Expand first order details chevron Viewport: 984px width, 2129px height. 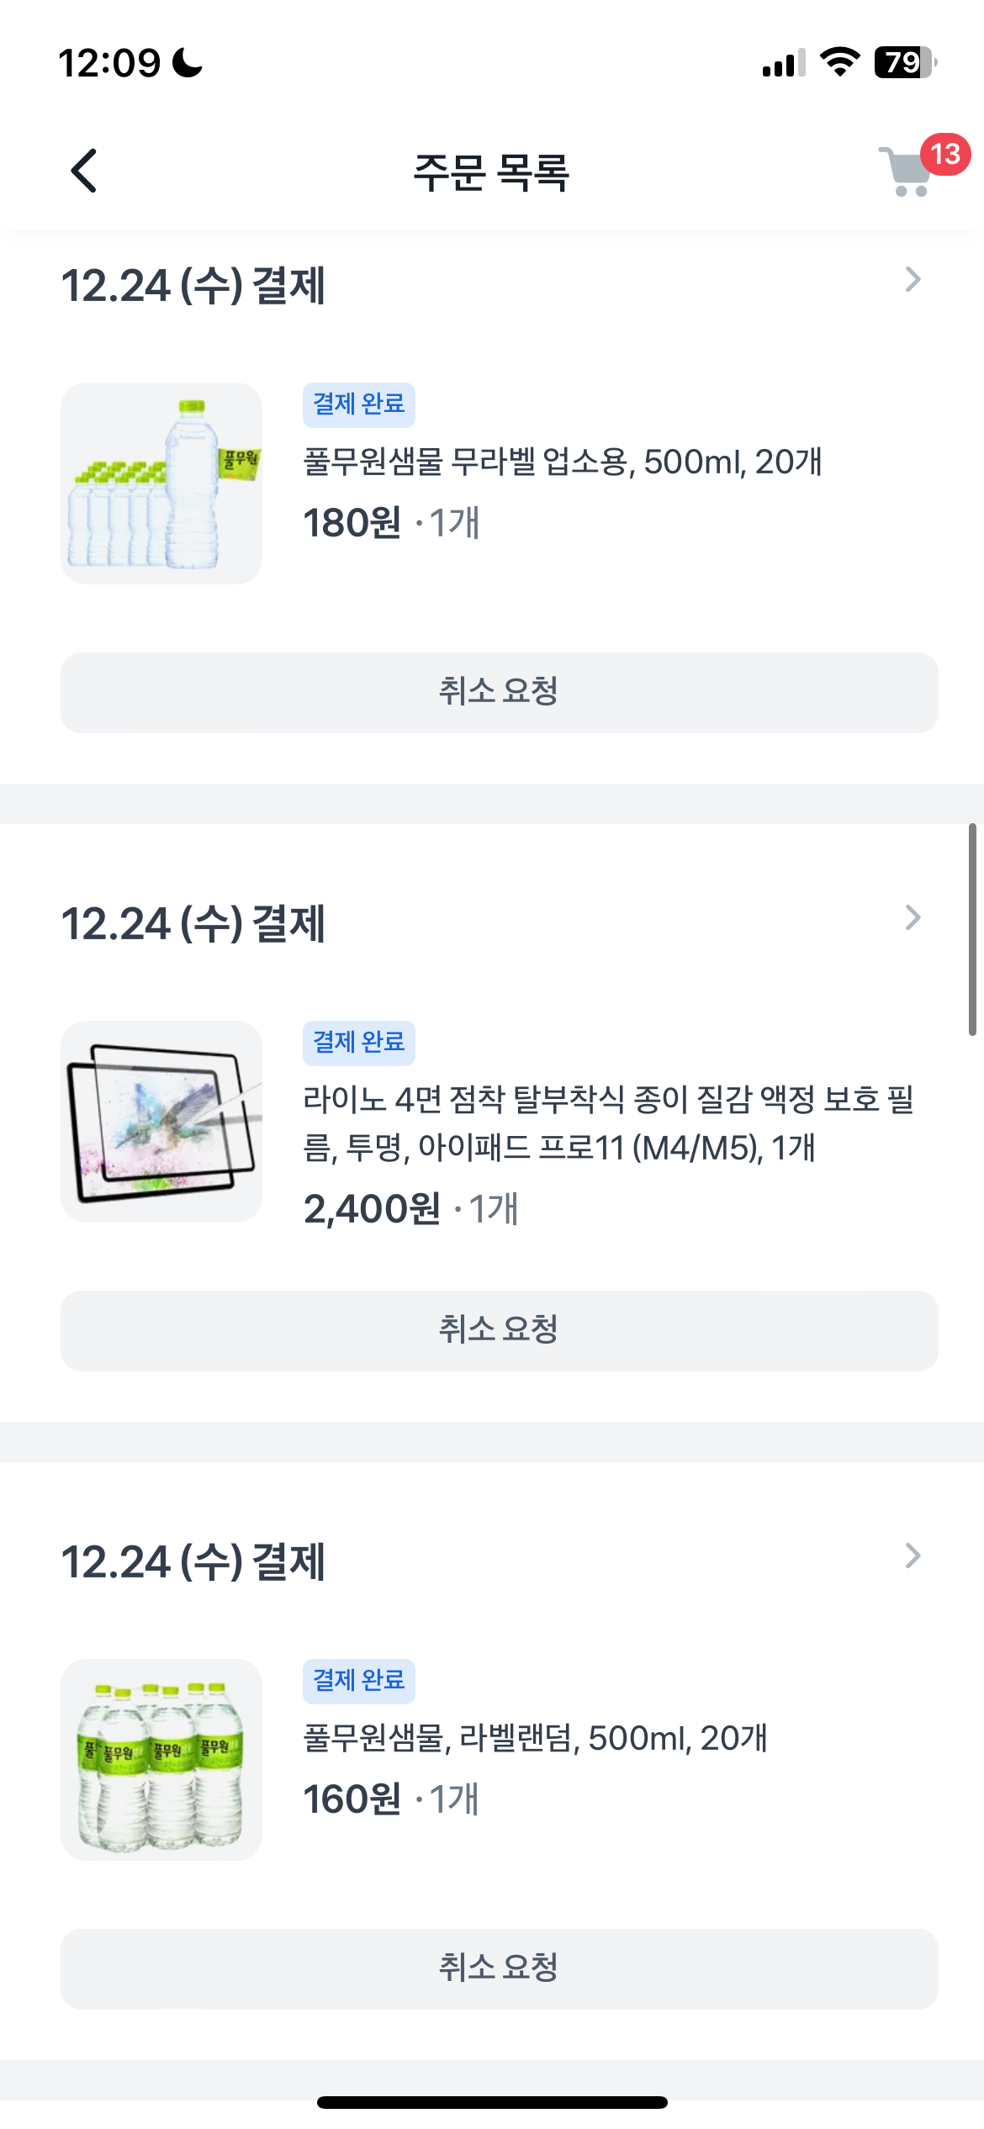pyautogui.click(x=913, y=280)
